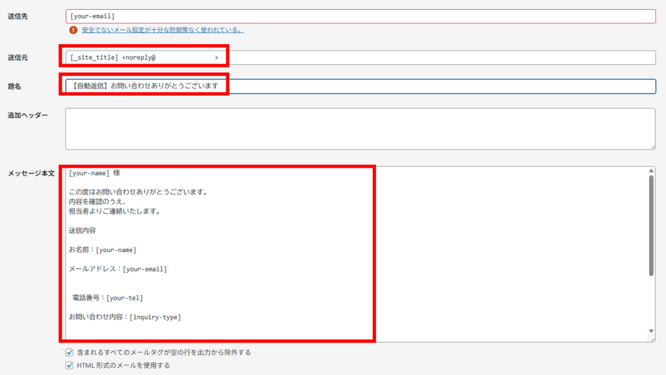Click the メッセージ本文 field label
This screenshot has height=375, width=666.
[x=31, y=174]
